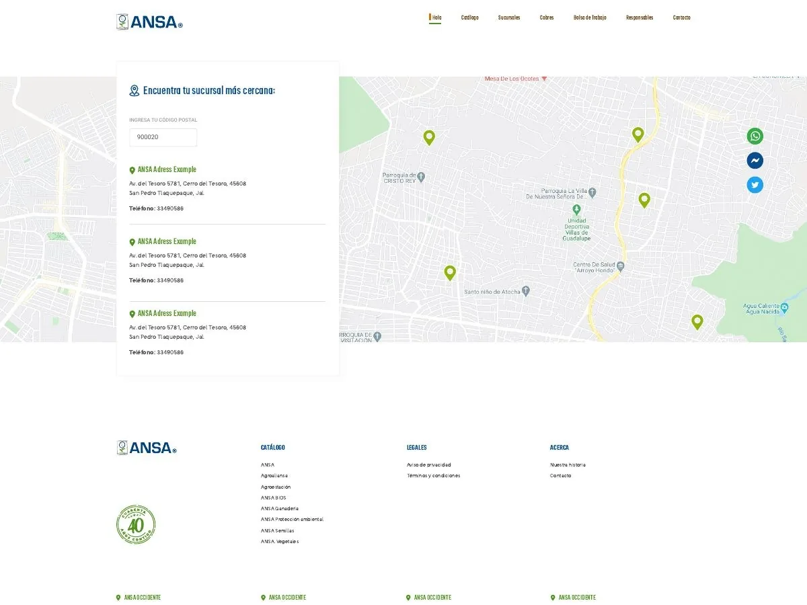
Task: Open the Agroalianza footer link
Action: [x=274, y=476]
